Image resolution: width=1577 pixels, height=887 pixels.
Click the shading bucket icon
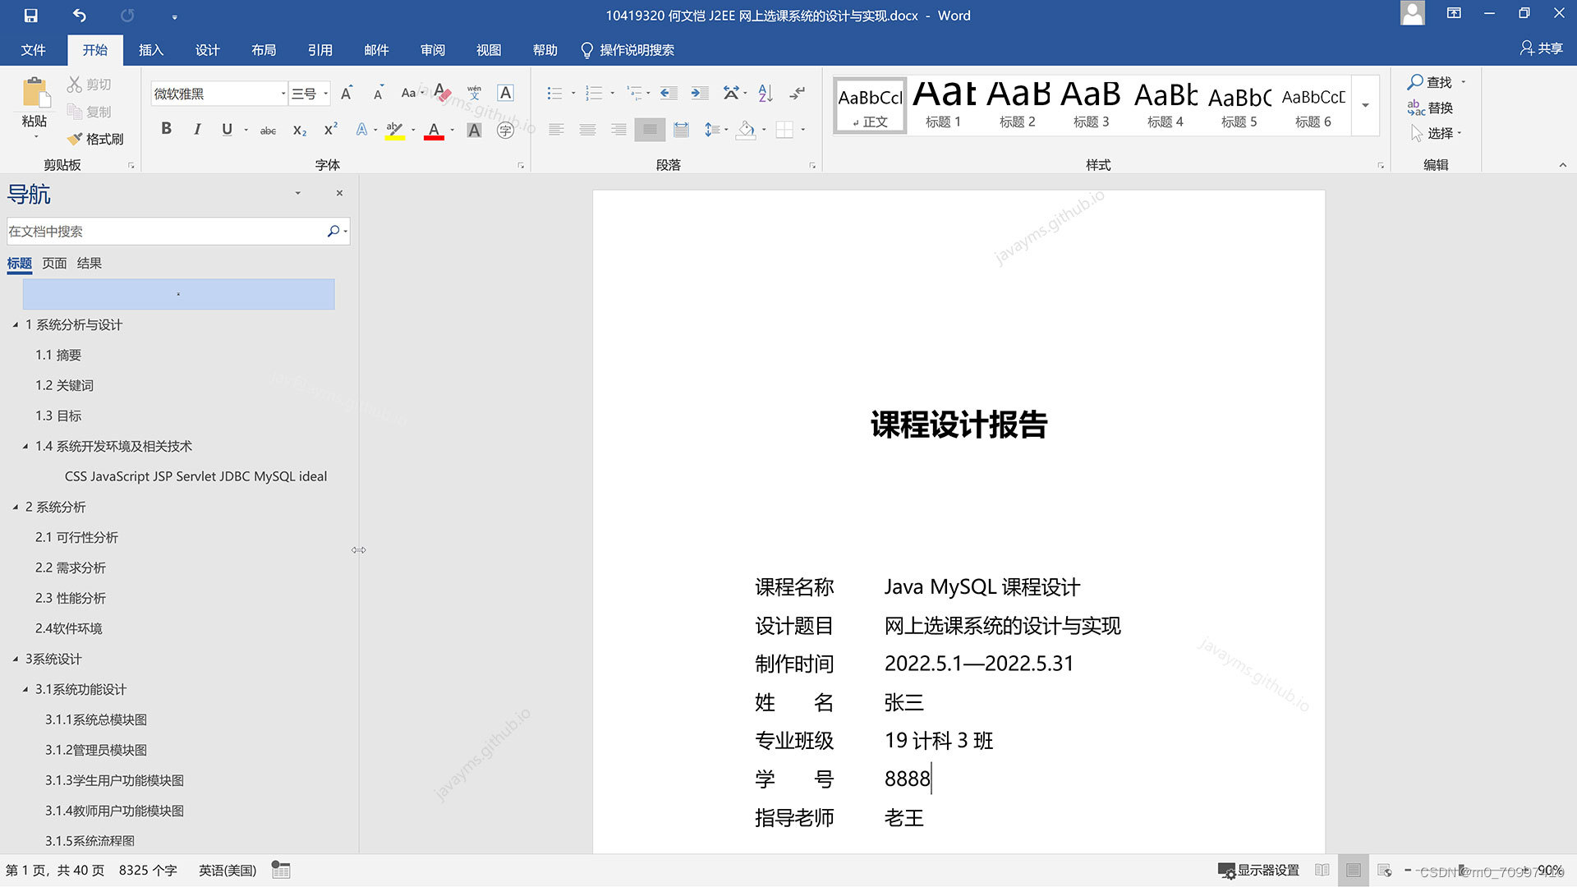746,130
